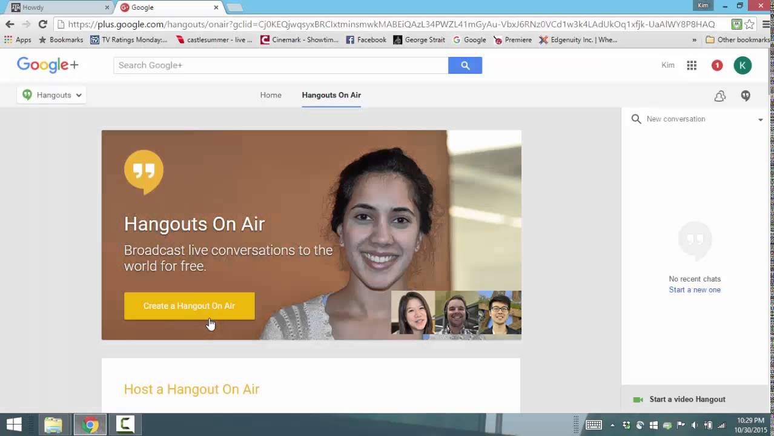Open the Camtasia icon in the taskbar
This screenshot has height=436, width=774.
[x=125, y=424]
